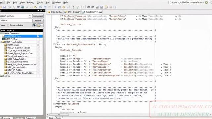The image size is (212, 119).
Task: Switch to the Projects panel tab
Action: pyautogui.click(x=19, y=118)
